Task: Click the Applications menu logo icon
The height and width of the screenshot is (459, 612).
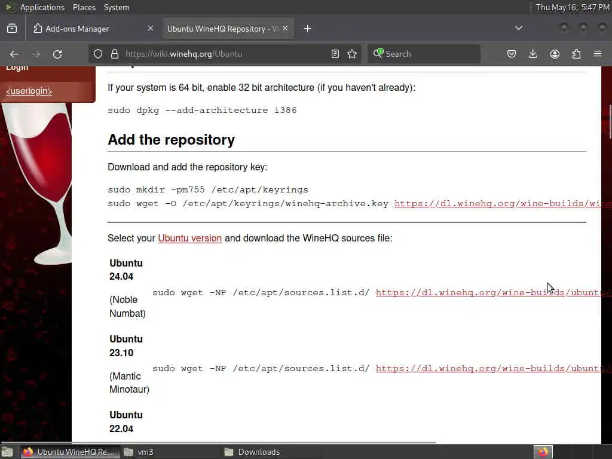Action: click(x=11, y=7)
